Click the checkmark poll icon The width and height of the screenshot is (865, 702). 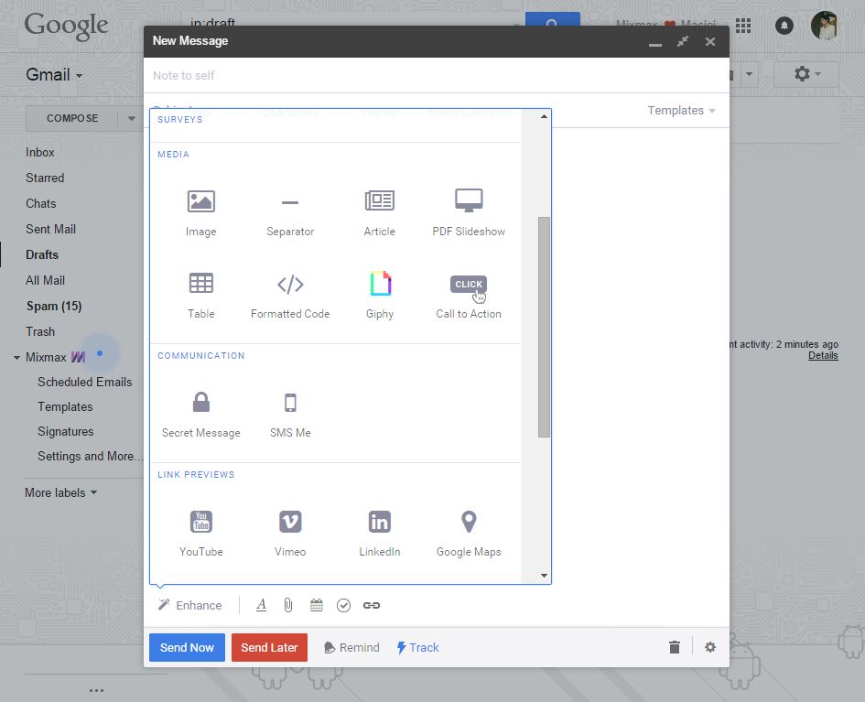point(343,606)
